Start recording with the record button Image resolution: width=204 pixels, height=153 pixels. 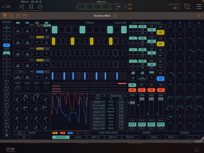40,6
